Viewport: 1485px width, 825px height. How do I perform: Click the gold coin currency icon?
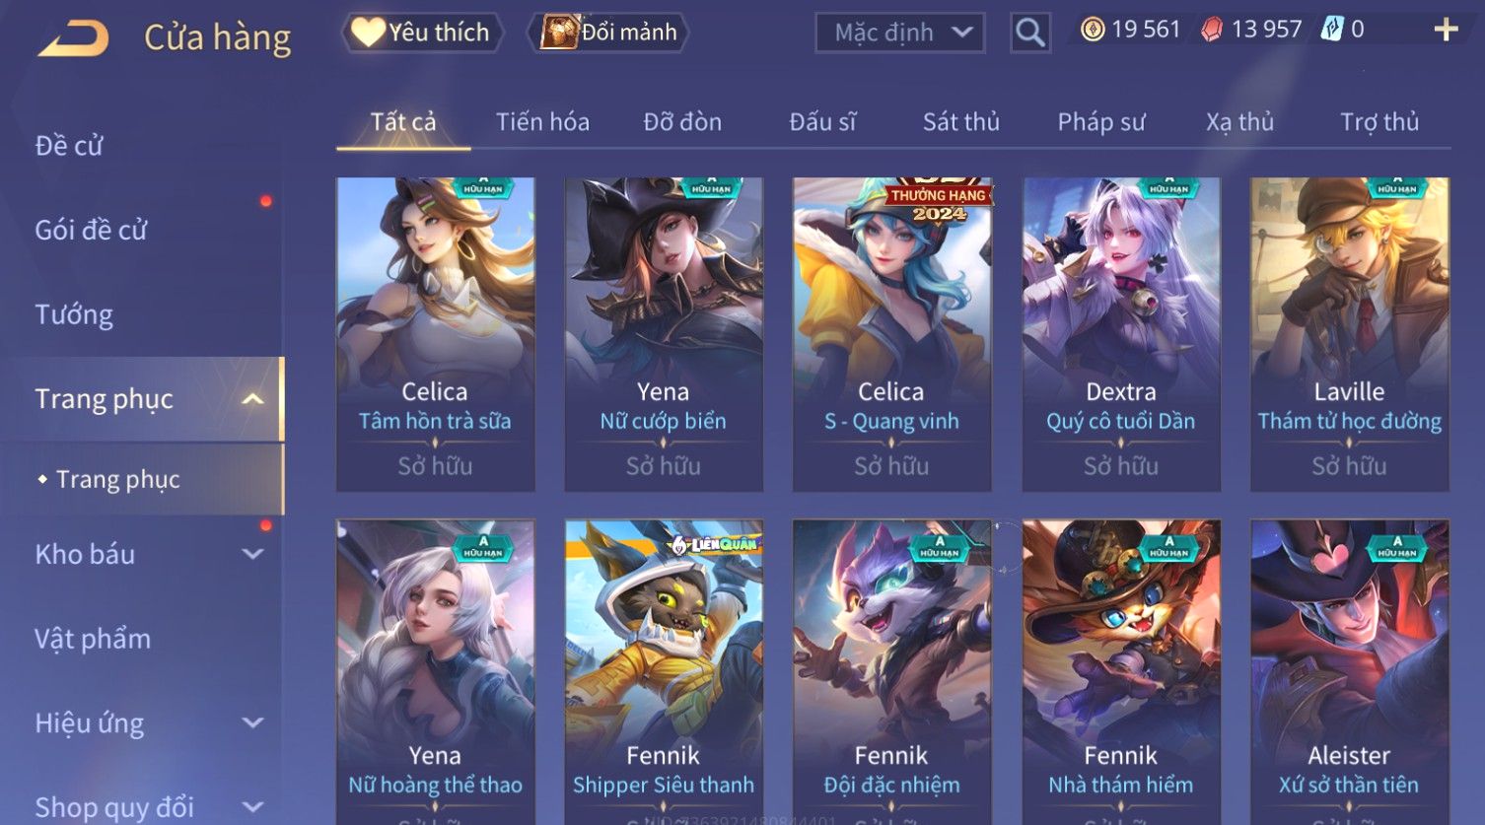pos(1093,30)
